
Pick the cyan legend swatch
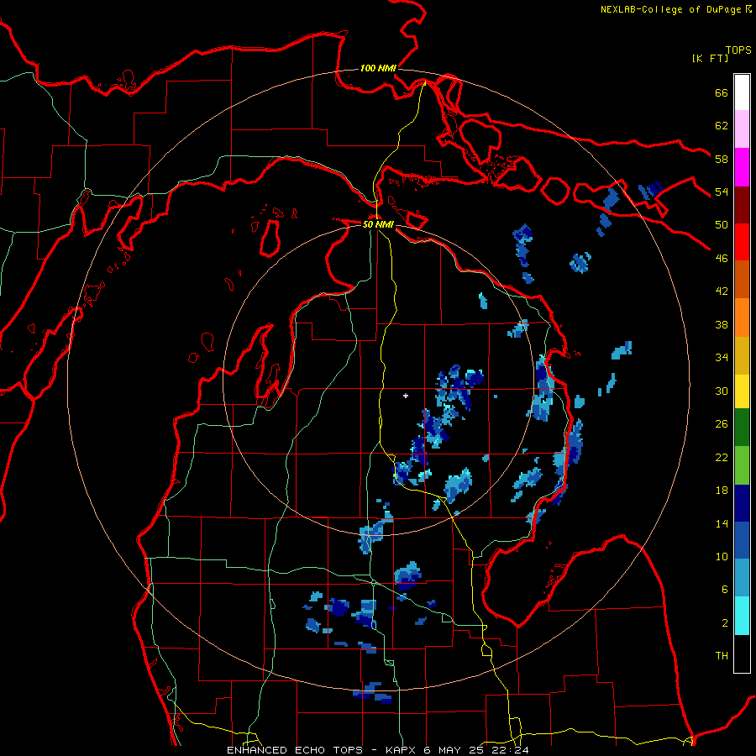pos(742,617)
